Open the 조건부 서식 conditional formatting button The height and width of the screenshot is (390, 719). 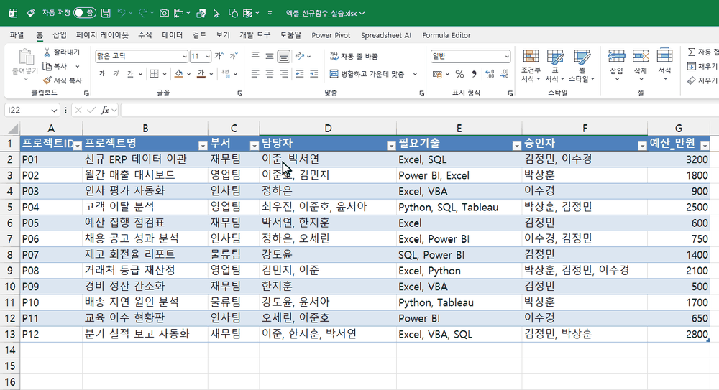click(x=531, y=66)
